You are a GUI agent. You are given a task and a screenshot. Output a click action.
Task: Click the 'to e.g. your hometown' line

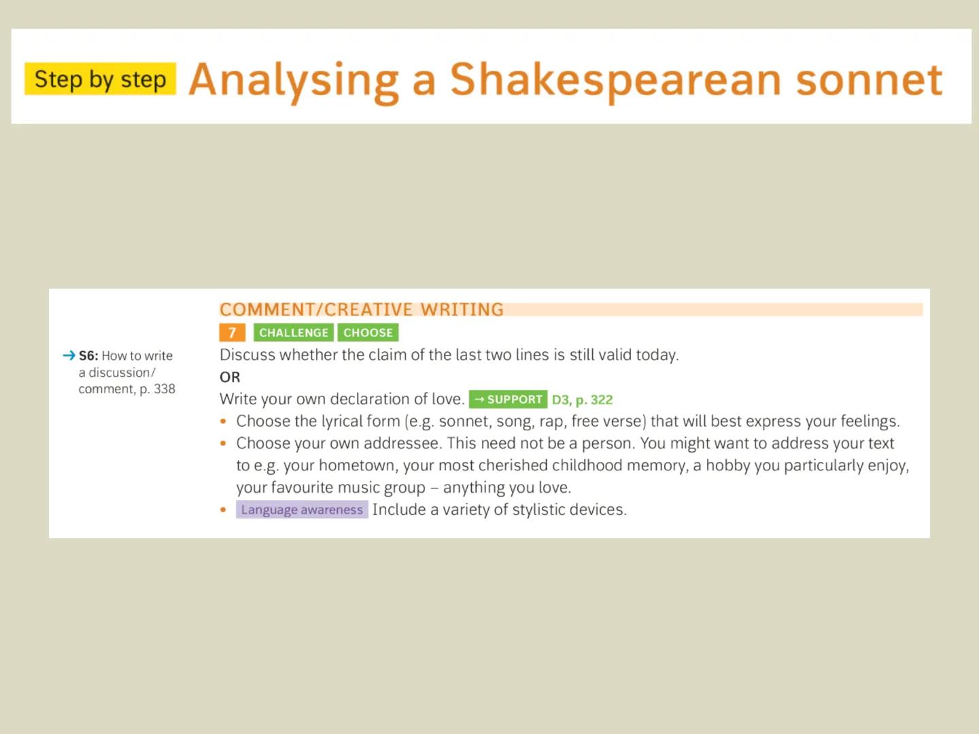point(572,466)
